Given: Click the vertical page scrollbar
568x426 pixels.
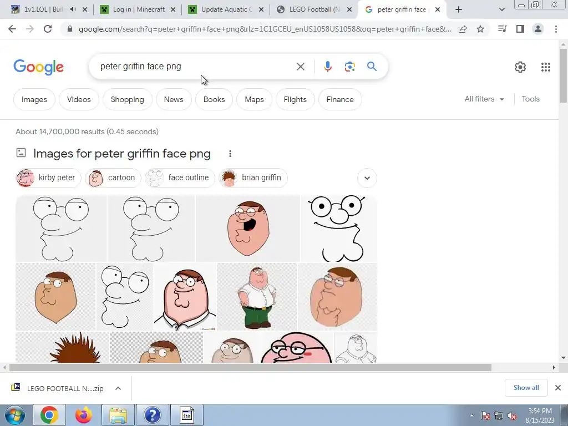Looking at the screenshot, I should 563,75.
